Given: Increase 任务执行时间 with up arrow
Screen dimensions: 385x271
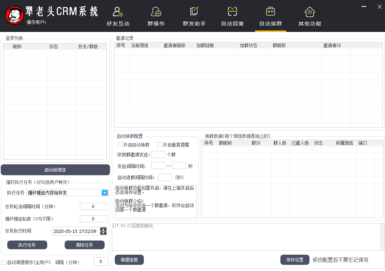Looking at the screenshot, I should (x=104, y=229).
